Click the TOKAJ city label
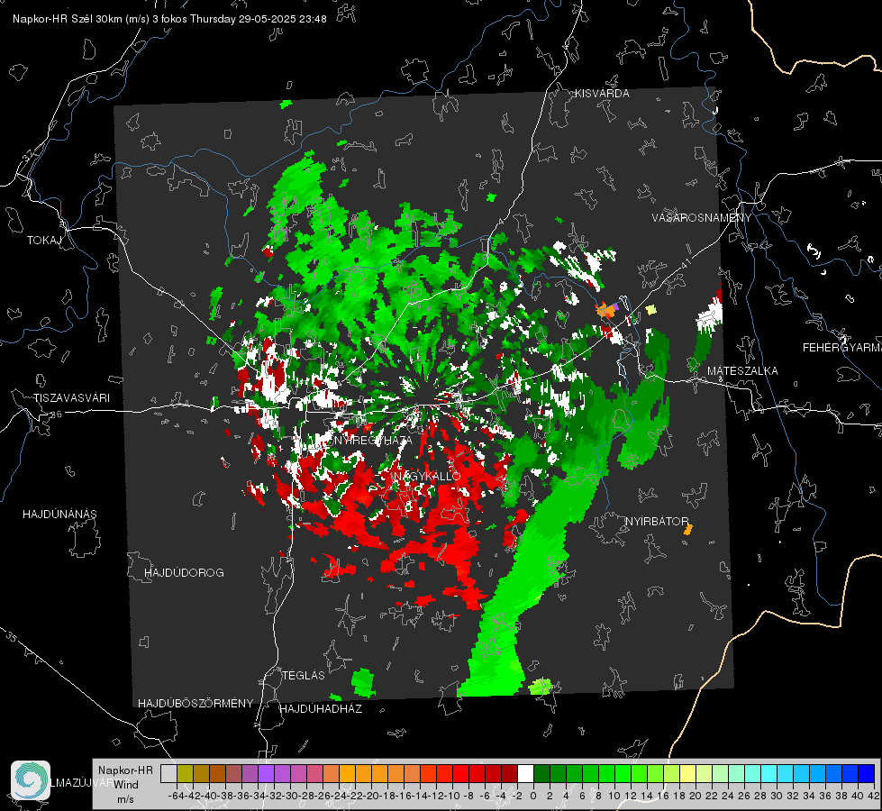This screenshot has height=811, width=882. coord(44,241)
